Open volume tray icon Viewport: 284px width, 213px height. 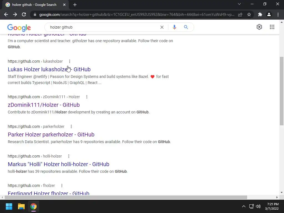258,206
